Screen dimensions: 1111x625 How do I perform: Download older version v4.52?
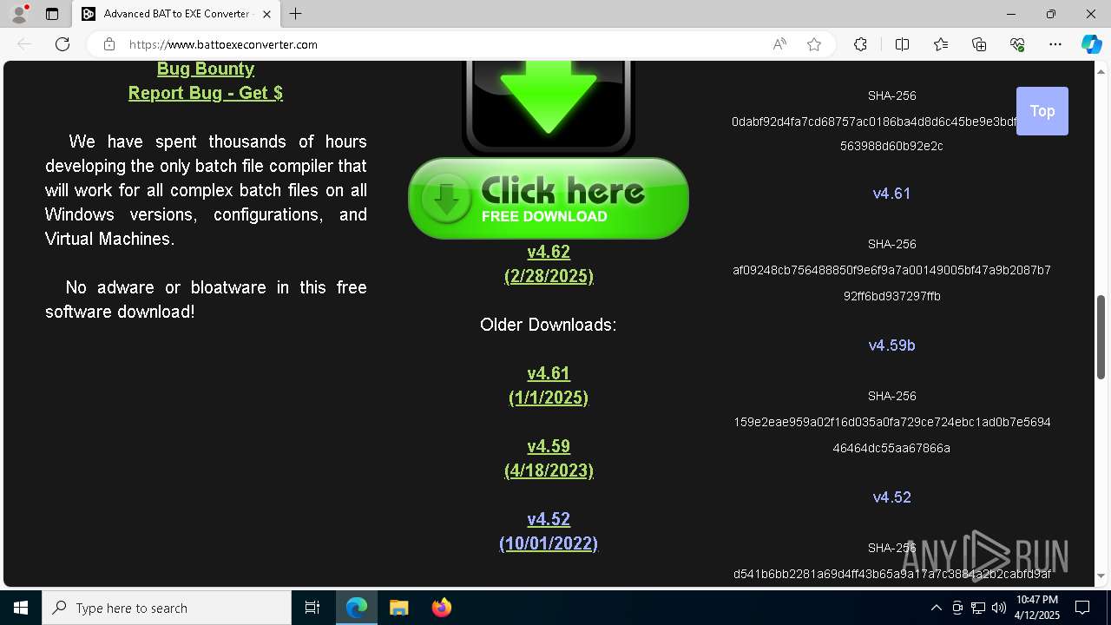tap(549, 519)
